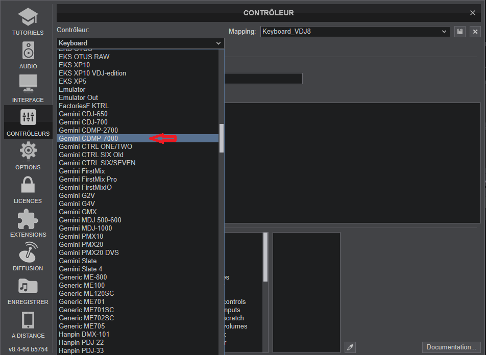The image size is (486, 355).
Task: Pick Gemini MDJ 500-600
Action: point(138,220)
